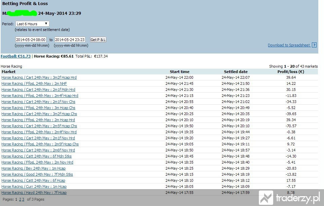Viewport: 324px width, 206px height.
Task: Open Catt 24th May 6f Hcap market
Action: (x=33, y=180)
